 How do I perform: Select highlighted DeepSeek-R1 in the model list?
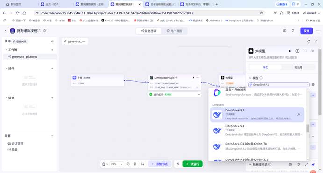coord(257,114)
